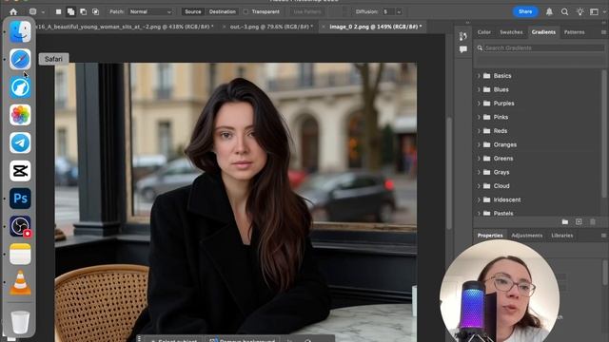609x342 pixels.
Task: Set patch mode to Source
Action: 192,11
